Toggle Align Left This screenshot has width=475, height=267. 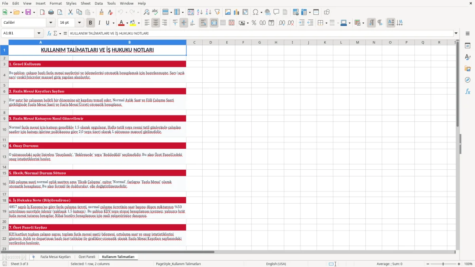[x=147, y=23]
